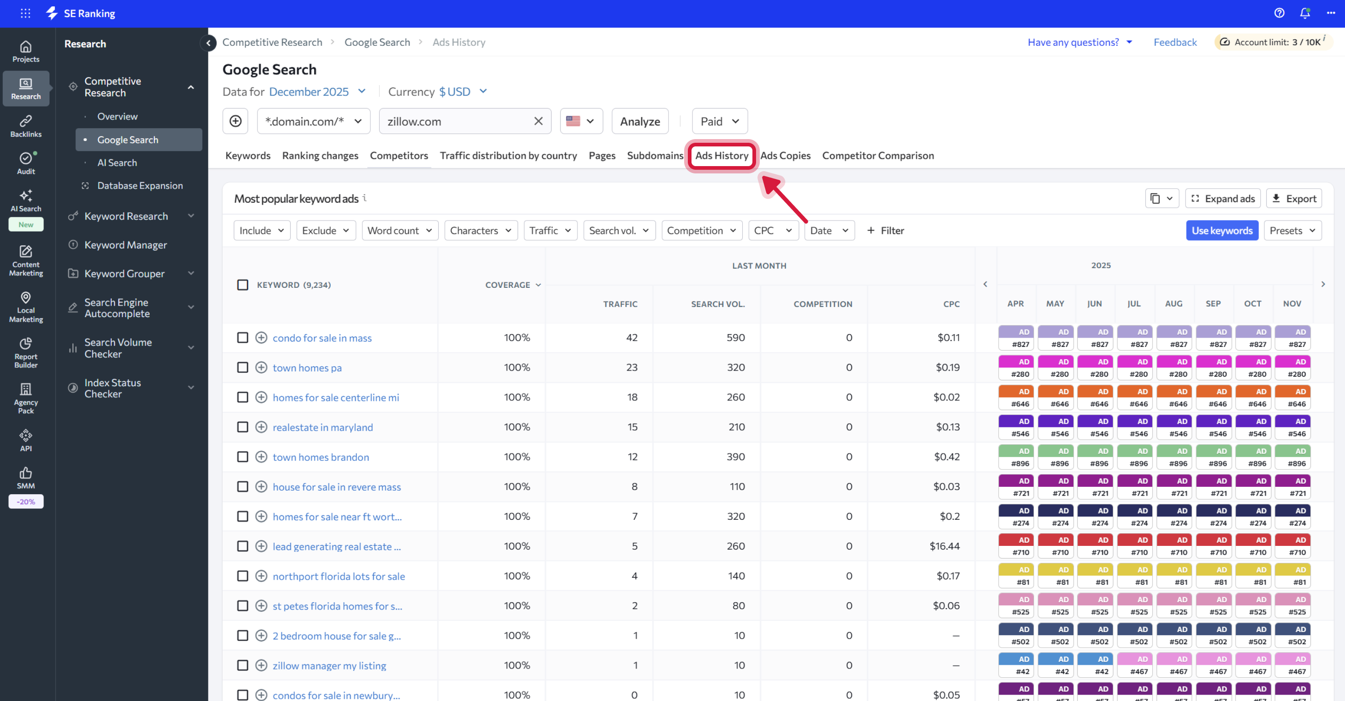
Task: Open the notifications bell icon
Action: tap(1304, 13)
